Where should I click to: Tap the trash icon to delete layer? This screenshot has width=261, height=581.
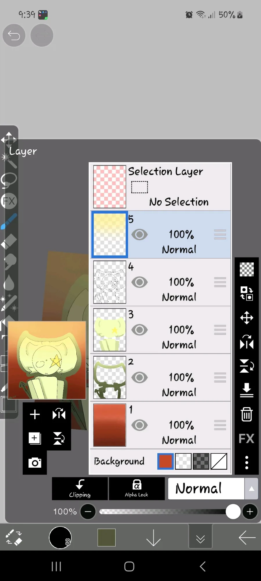pyautogui.click(x=246, y=414)
